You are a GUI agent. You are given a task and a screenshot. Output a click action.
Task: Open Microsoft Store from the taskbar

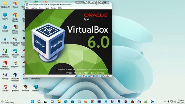72,101
